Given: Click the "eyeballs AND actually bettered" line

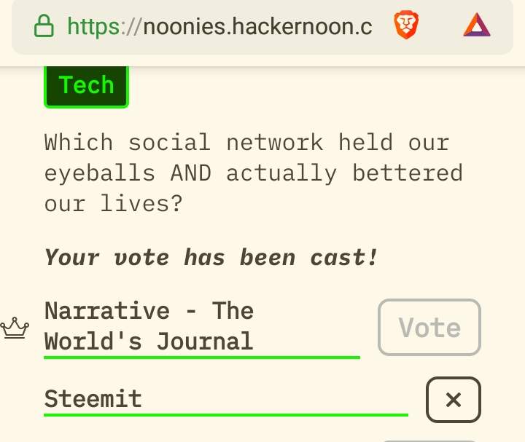Looking at the screenshot, I should pos(253,173).
